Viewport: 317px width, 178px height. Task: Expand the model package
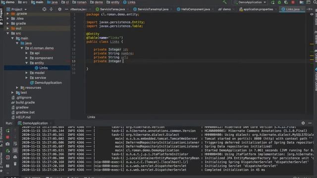[27, 73]
